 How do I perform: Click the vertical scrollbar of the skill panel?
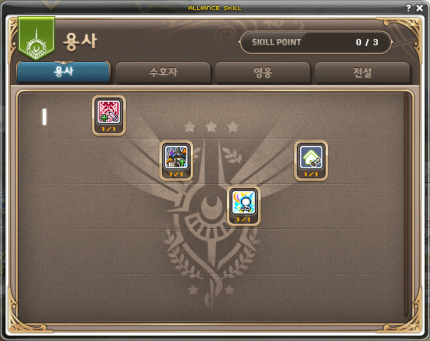coord(406,205)
